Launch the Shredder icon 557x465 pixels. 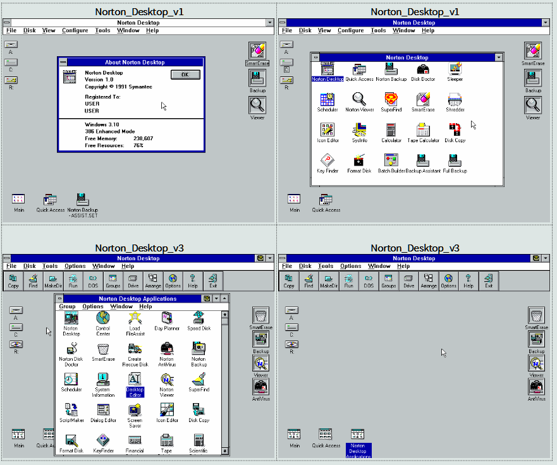click(x=455, y=102)
